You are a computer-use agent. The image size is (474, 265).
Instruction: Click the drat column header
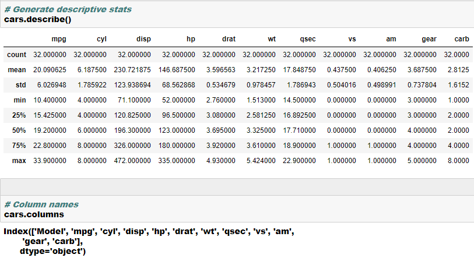coord(229,39)
